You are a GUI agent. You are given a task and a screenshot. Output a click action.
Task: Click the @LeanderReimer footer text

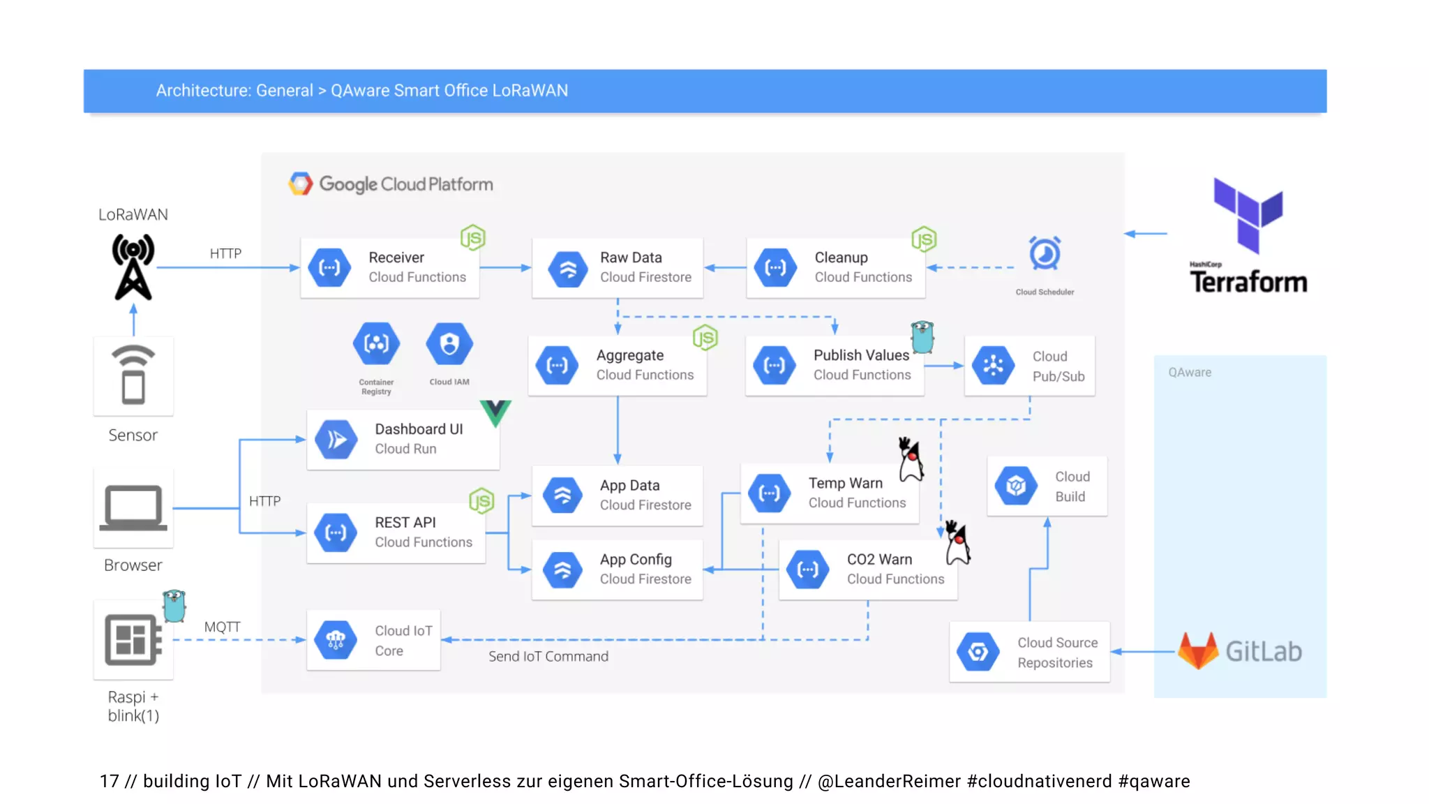889,781
